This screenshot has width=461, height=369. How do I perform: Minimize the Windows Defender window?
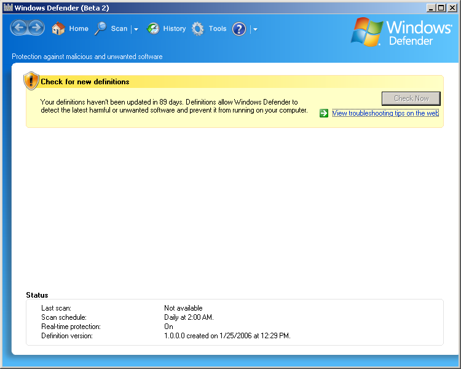[x=431, y=7]
